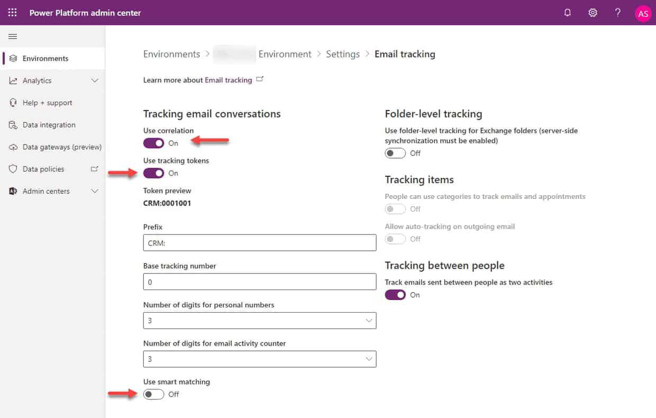This screenshot has width=656, height=418.
Task: Open the Office app launcher grid
Action: [x=12, y=12]
